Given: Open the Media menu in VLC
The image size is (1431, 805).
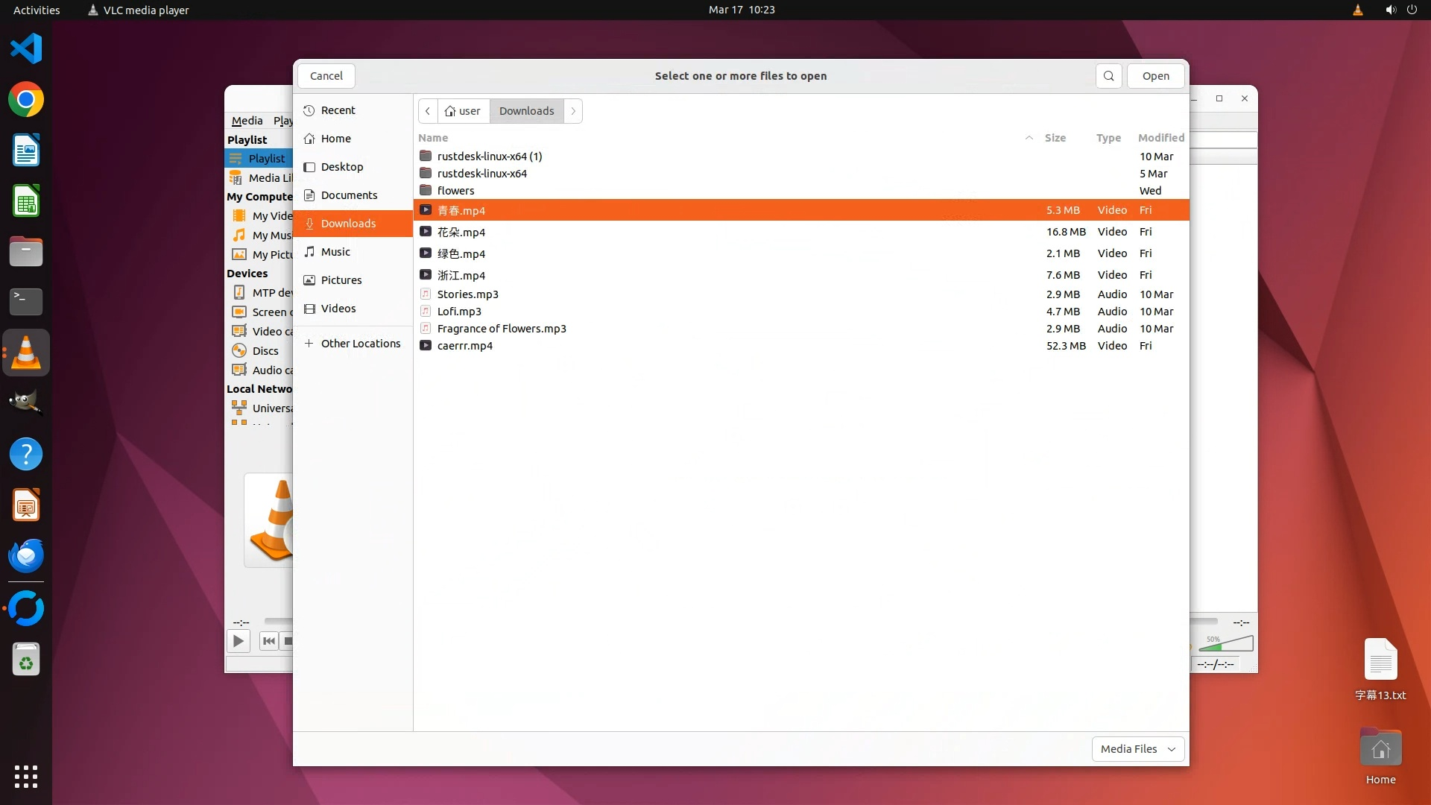Looking at the screenshot, I should [247, 121].
